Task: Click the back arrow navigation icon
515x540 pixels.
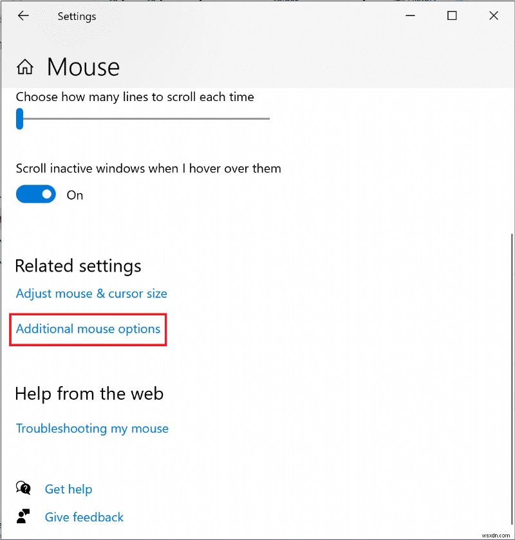Action: 23,15
